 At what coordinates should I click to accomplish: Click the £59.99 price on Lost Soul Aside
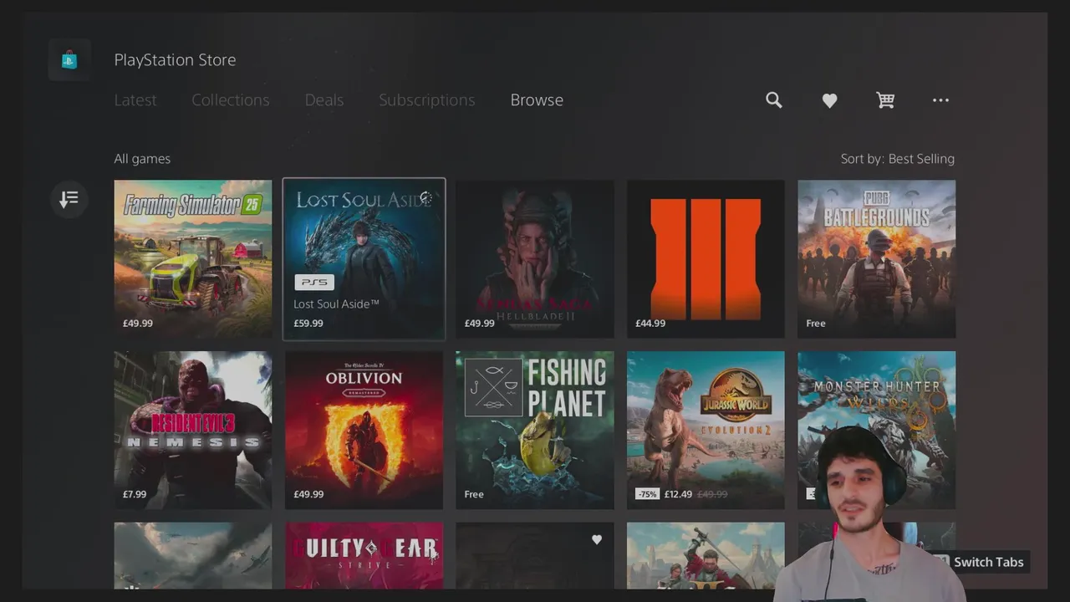[x=308, y=324]
